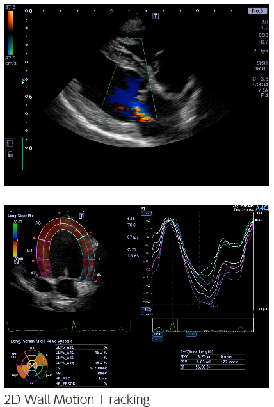Screen dimensions: 274x407
Task: Toggle the auto scale checkbox under graph
Action: point(143,314)
